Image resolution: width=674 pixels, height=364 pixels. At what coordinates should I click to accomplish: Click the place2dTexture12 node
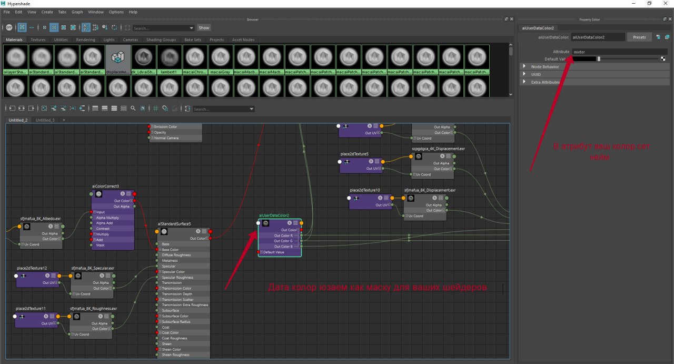click(37, 279)
